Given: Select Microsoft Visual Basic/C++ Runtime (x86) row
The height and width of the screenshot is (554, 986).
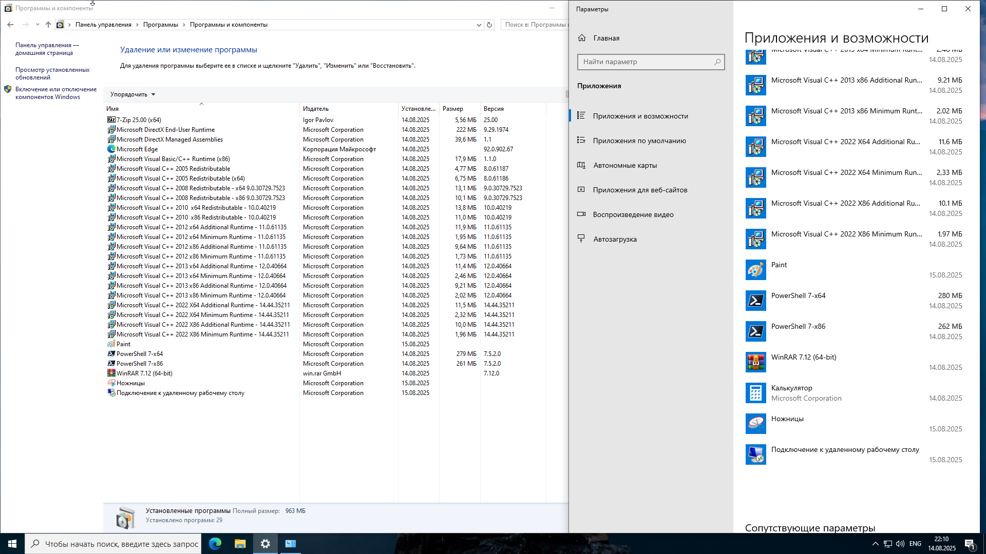Looking at the screenshot, I should click(326, 159).
